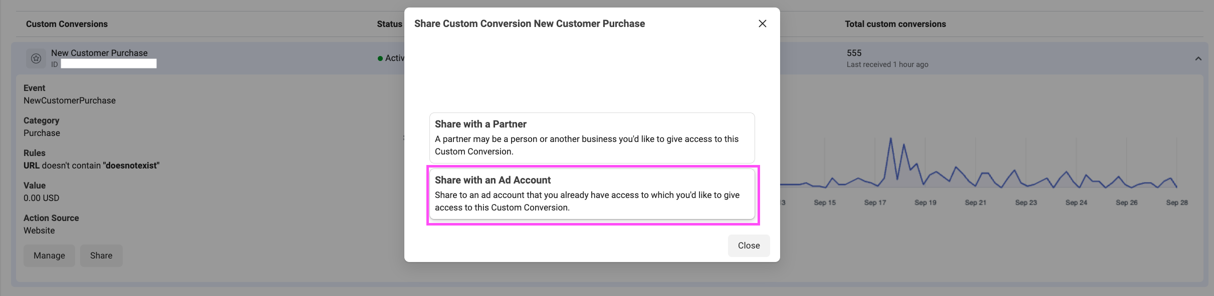
Task: Click the 555 conversions count
Action: pos(854,53)
